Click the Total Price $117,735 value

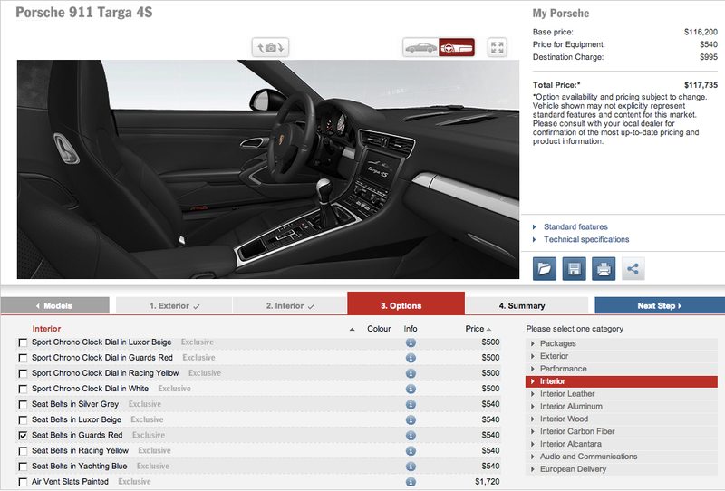click(x=701, y=85)
